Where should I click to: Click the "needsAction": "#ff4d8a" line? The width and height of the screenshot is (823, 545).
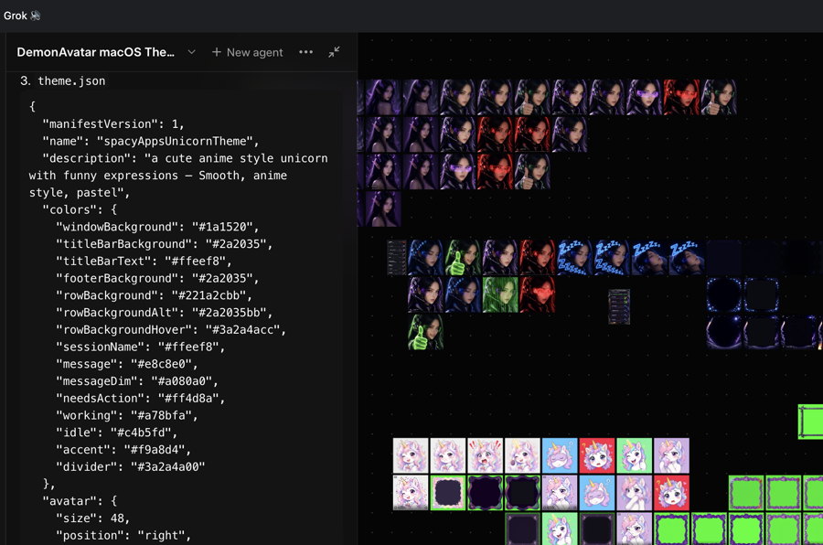tap(140, 399)
